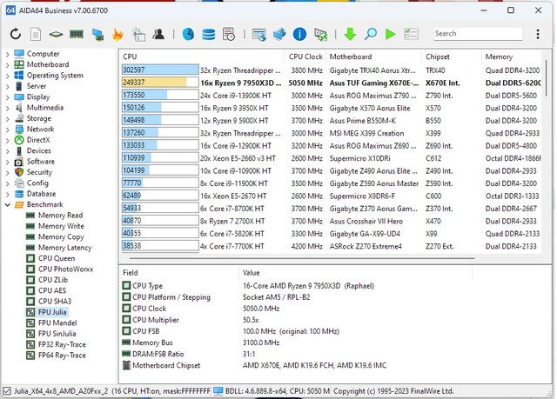This screenshot has height=399, width=557.
Task: Click the green download arrow icon
Action: coord(350,34)
